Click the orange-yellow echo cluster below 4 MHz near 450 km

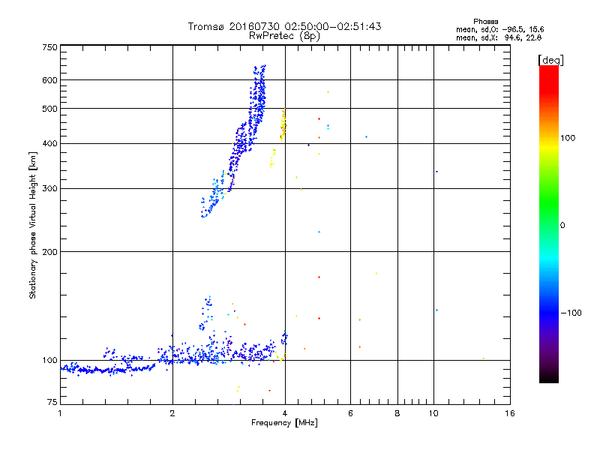[283, 124]
